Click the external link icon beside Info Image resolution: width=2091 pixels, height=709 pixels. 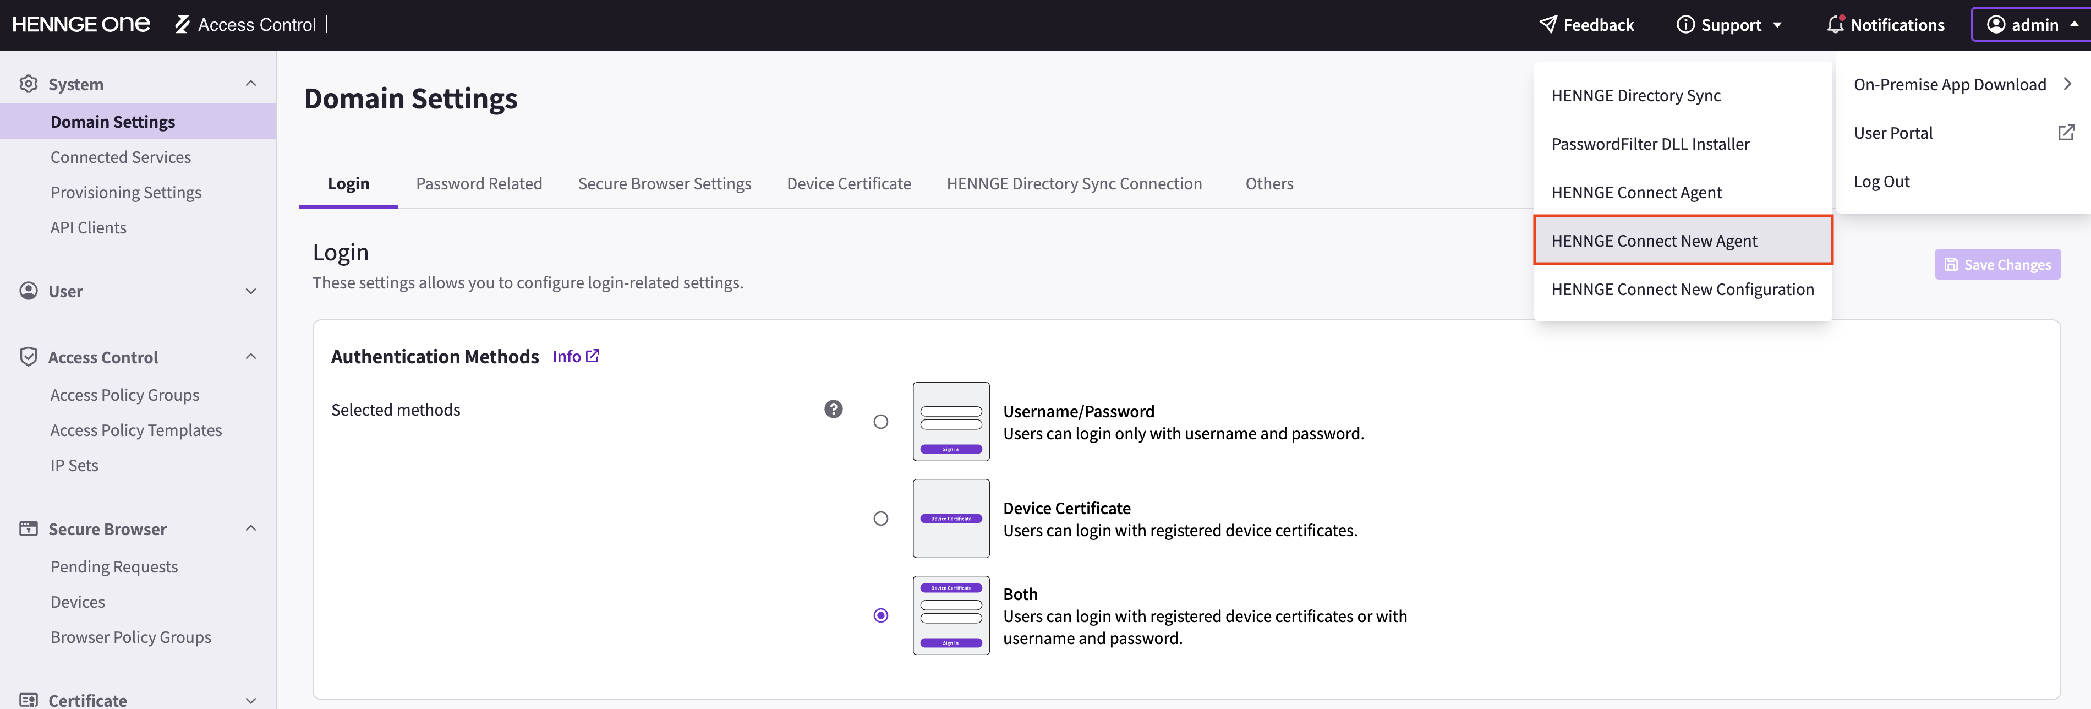click(593, 356)
